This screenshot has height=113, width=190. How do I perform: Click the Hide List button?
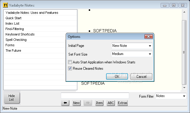click(x=12, y=98)
